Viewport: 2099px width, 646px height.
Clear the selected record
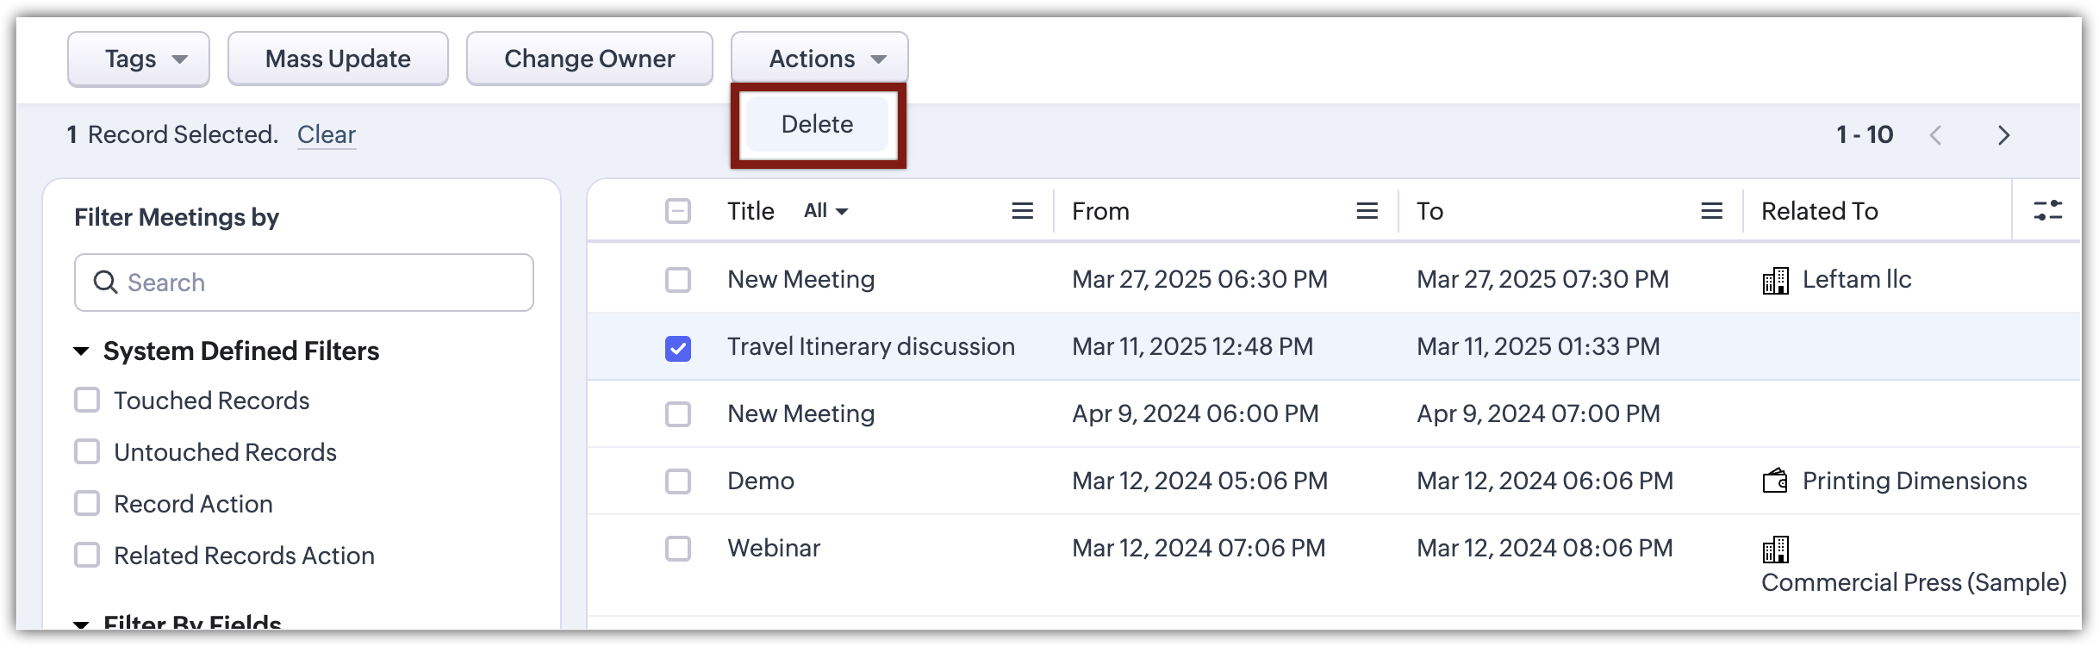coord(326,134)
